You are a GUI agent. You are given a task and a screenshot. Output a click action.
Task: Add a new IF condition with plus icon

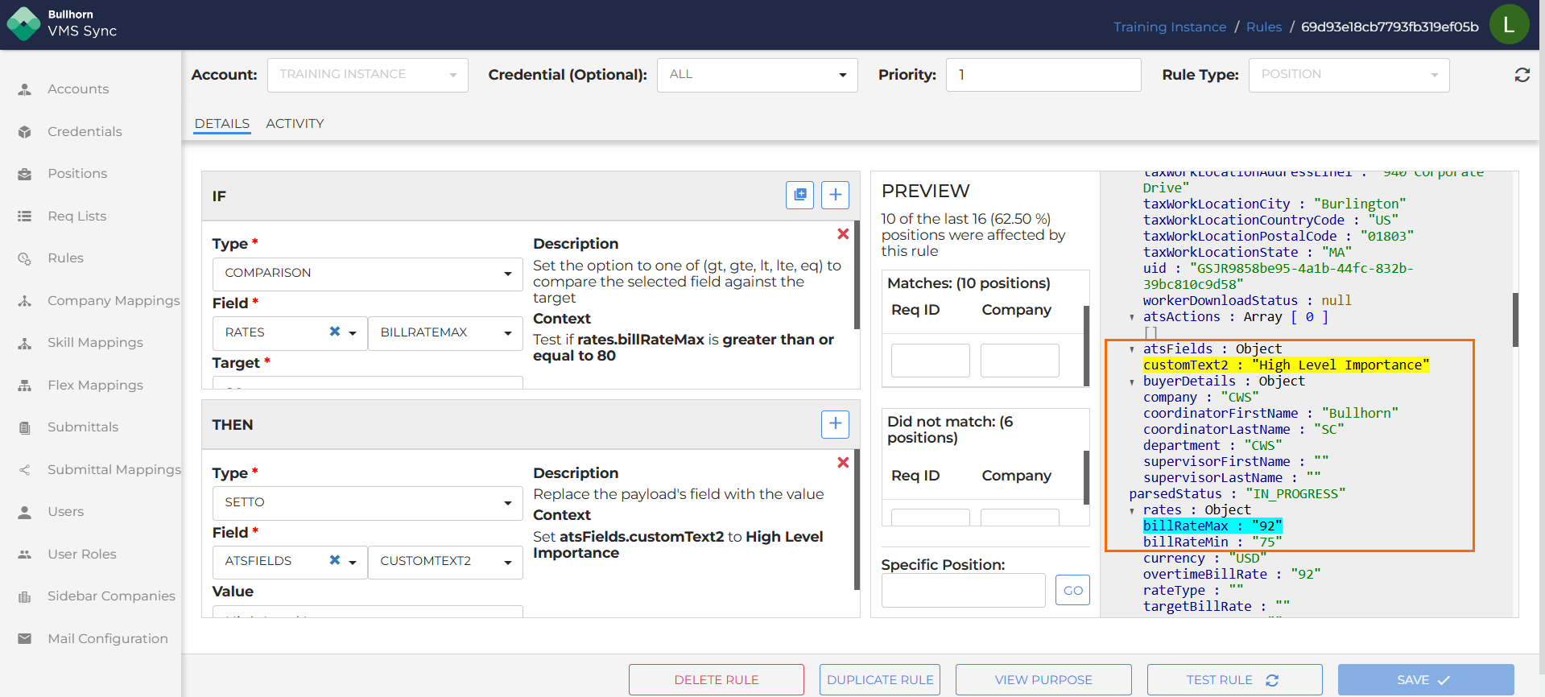tap(835, 195)
